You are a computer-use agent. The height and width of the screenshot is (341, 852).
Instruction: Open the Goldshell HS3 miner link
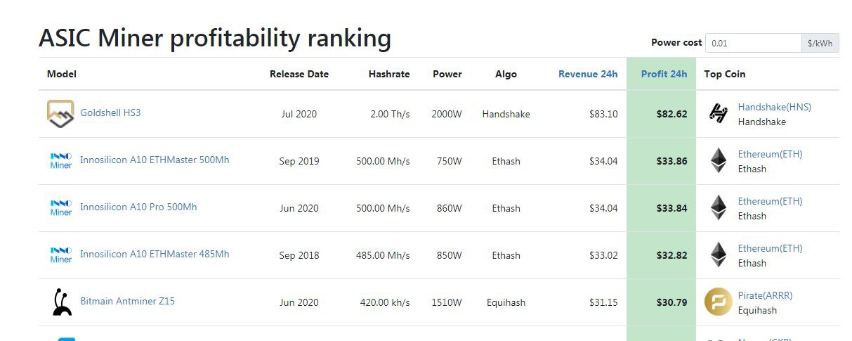(110, 112)
